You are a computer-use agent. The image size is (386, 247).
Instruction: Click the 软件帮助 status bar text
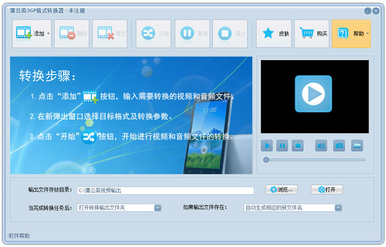(x=19, y=235)
